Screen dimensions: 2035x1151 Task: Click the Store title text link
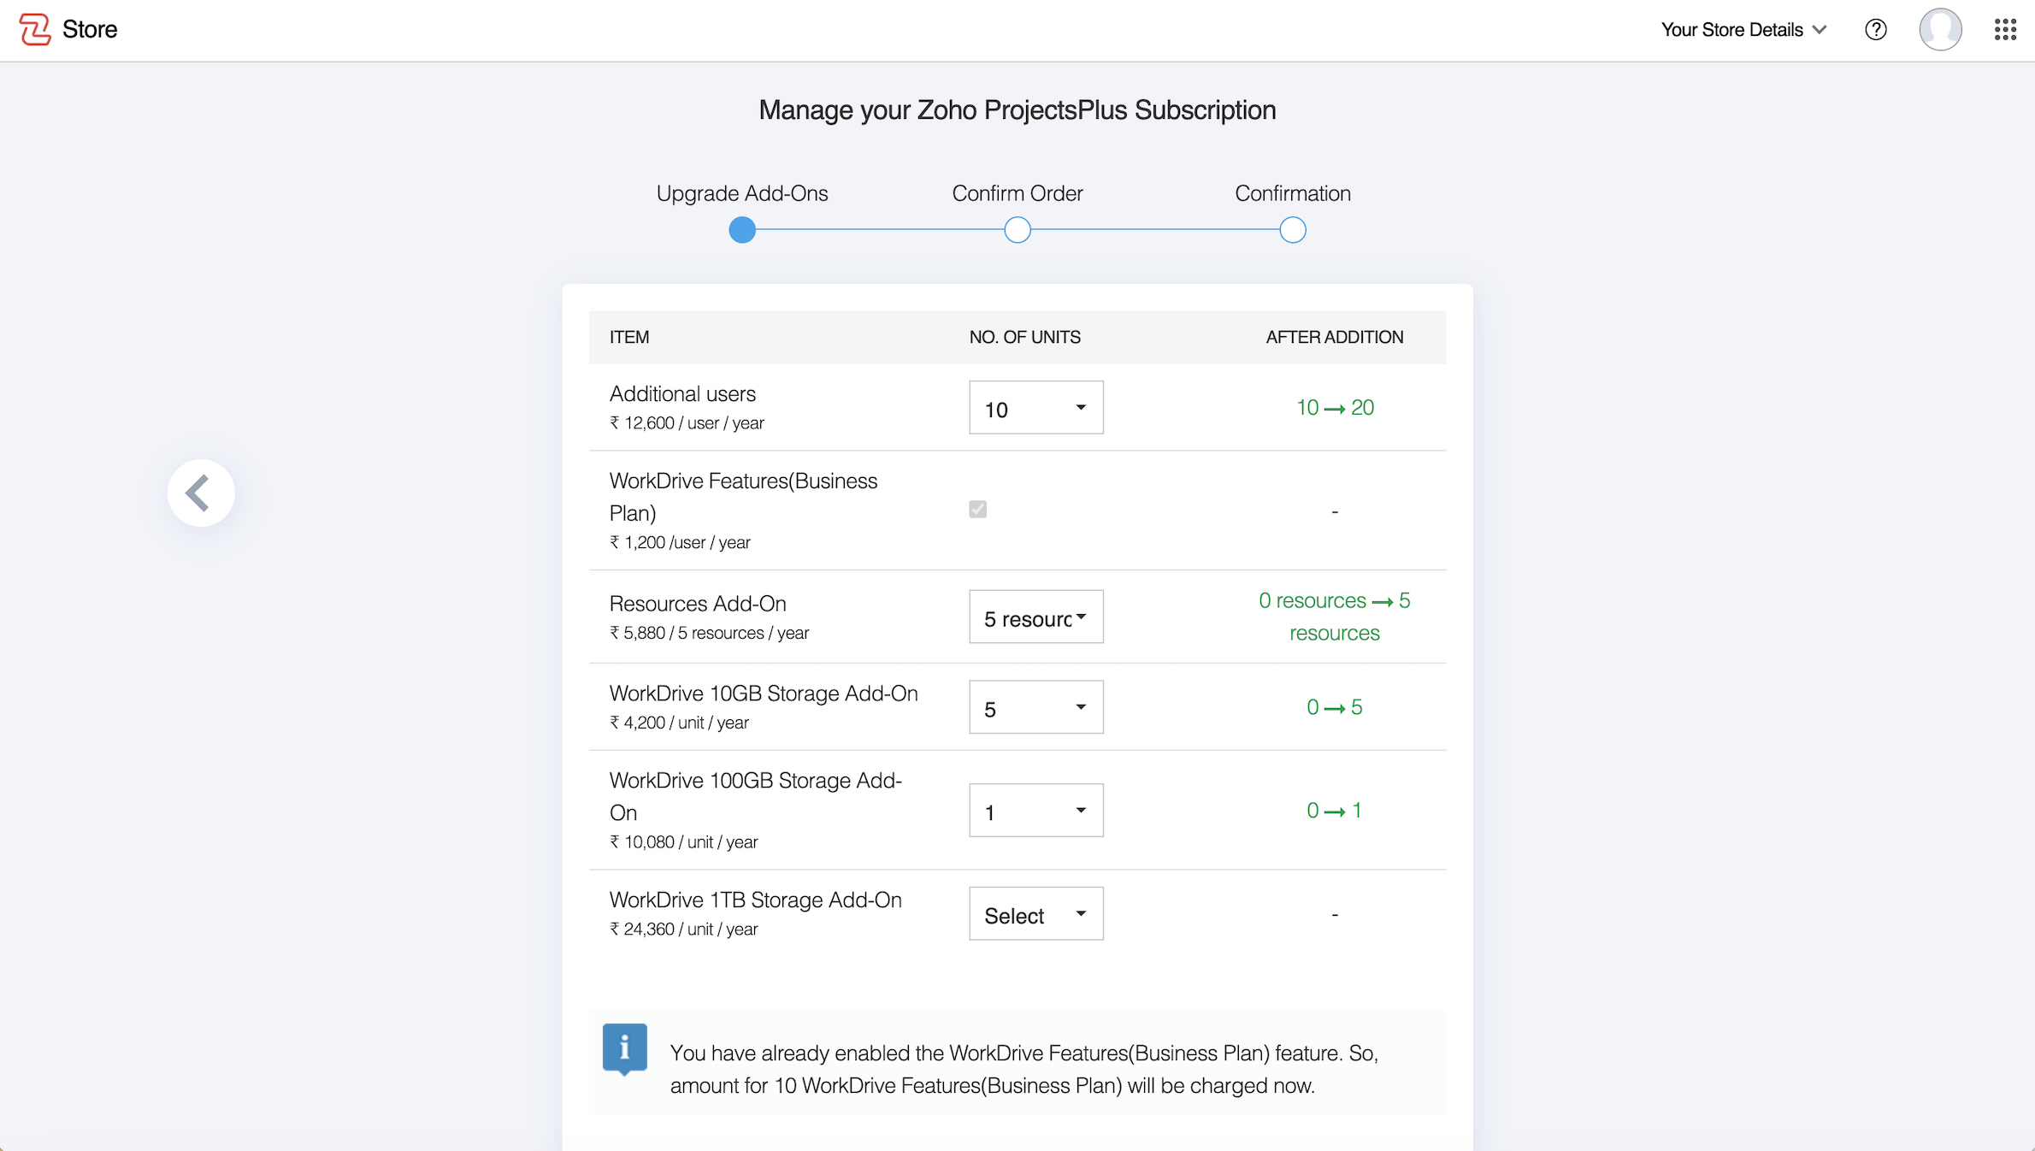90,30
